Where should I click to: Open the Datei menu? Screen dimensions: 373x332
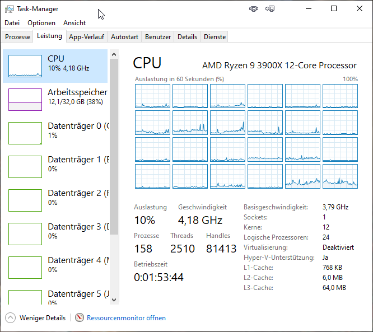[x=12, y=23]
